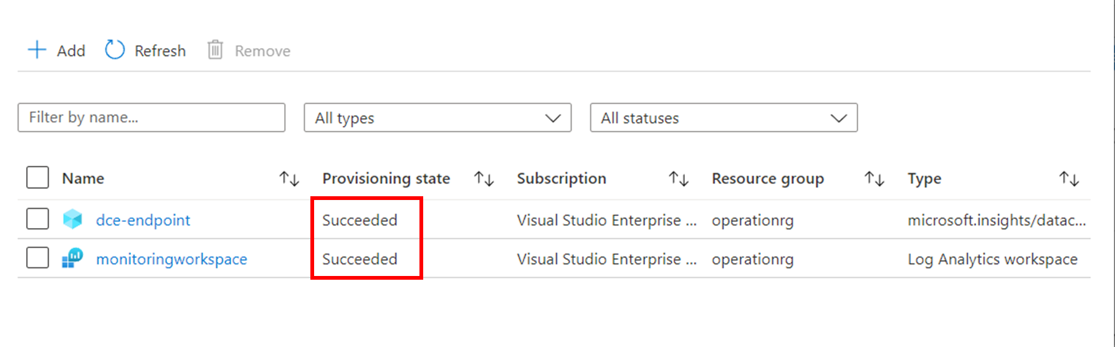Tick the select-all header checkbox
Screen dimensions: 1115x347
(37, 178)
